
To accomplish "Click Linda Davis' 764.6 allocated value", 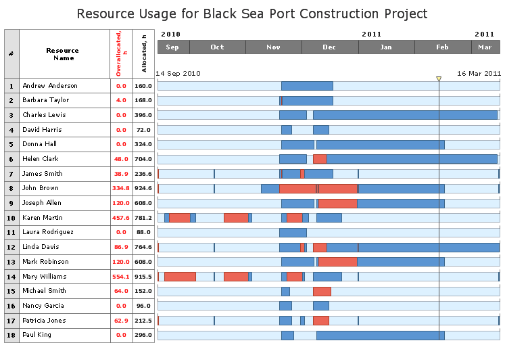I will coord(143,247).
